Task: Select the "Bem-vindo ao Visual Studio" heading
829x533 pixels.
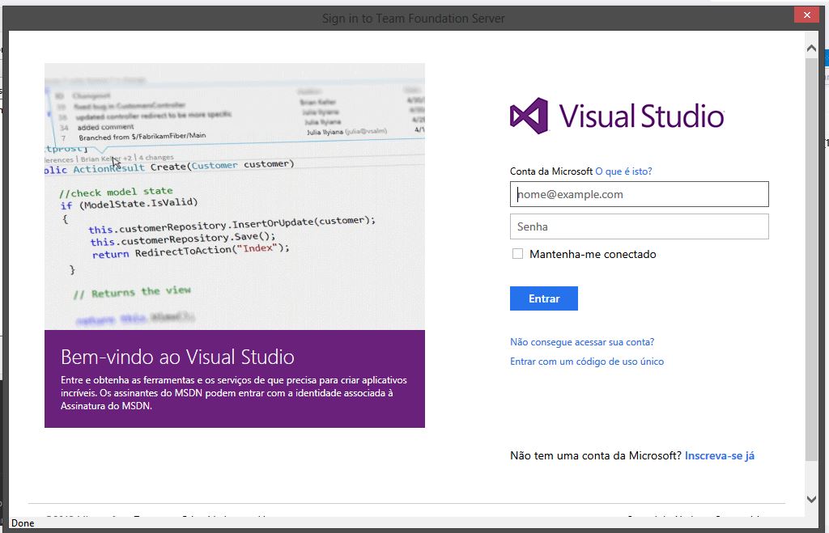Action: coord(177,357)
